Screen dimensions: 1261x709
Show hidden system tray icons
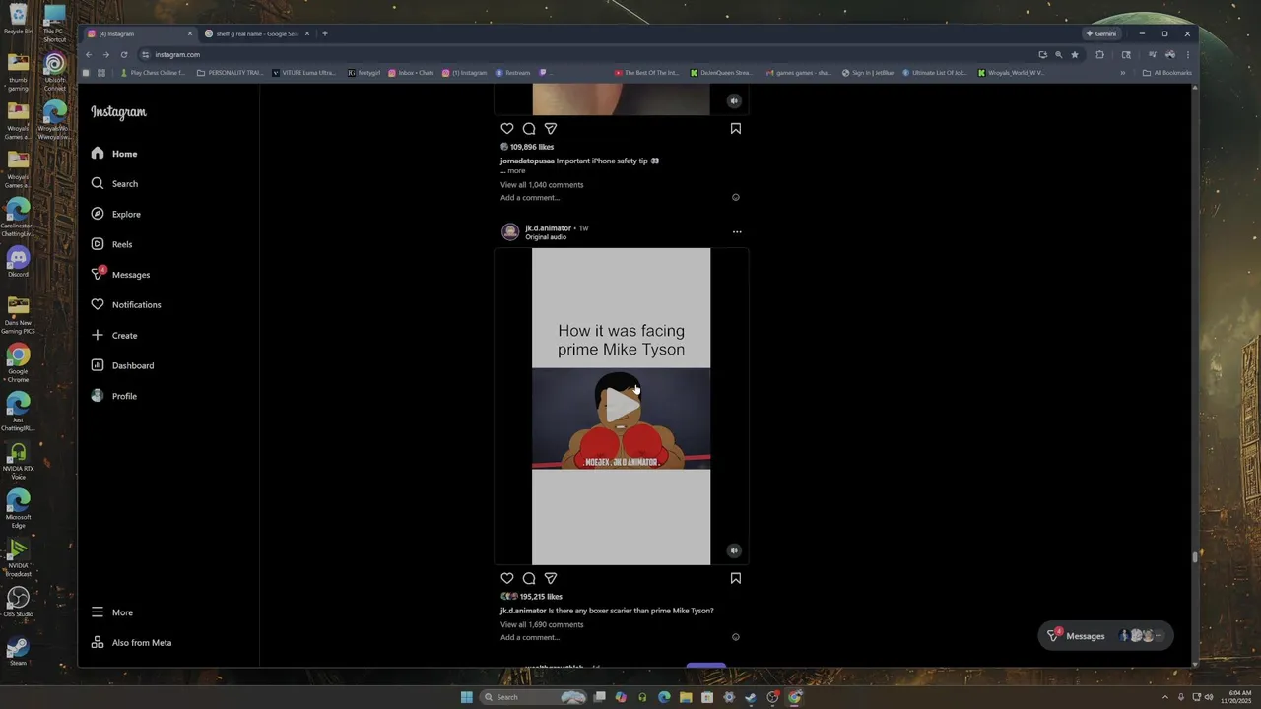click(1164, 697)
